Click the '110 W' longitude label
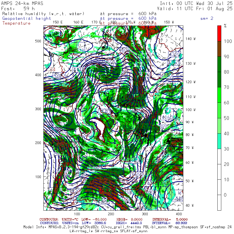The image size is (234, 234). 190,97
